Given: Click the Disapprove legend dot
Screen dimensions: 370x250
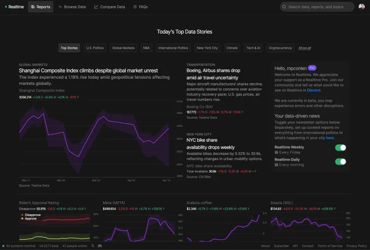Looking at the screenshot, I should pos(22,215).
